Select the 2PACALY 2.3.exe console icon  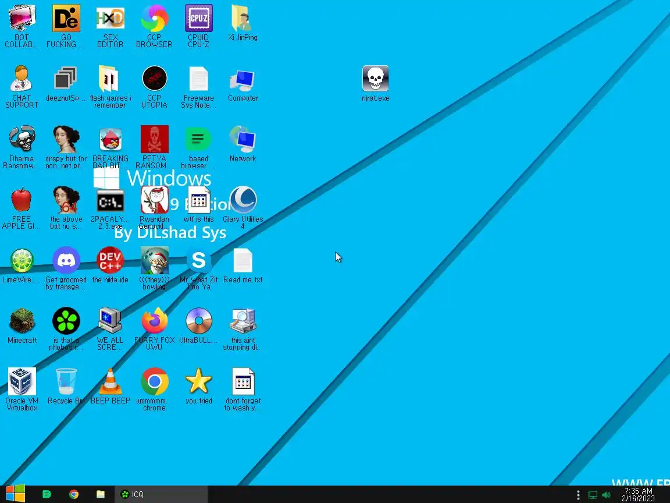111,201
